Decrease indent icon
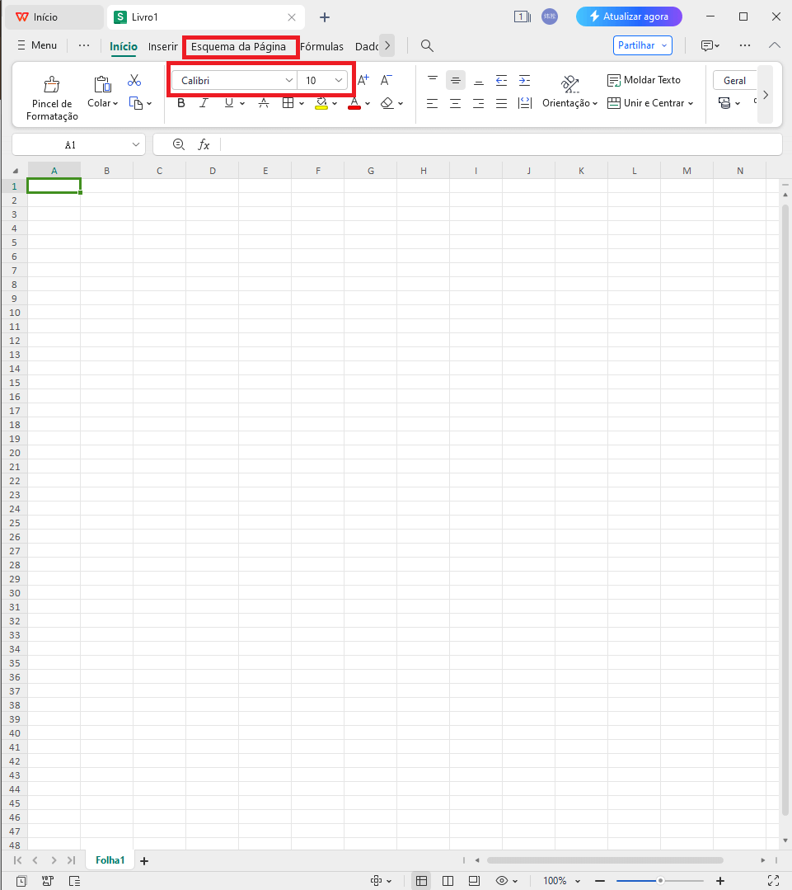 tap(501, 80)
